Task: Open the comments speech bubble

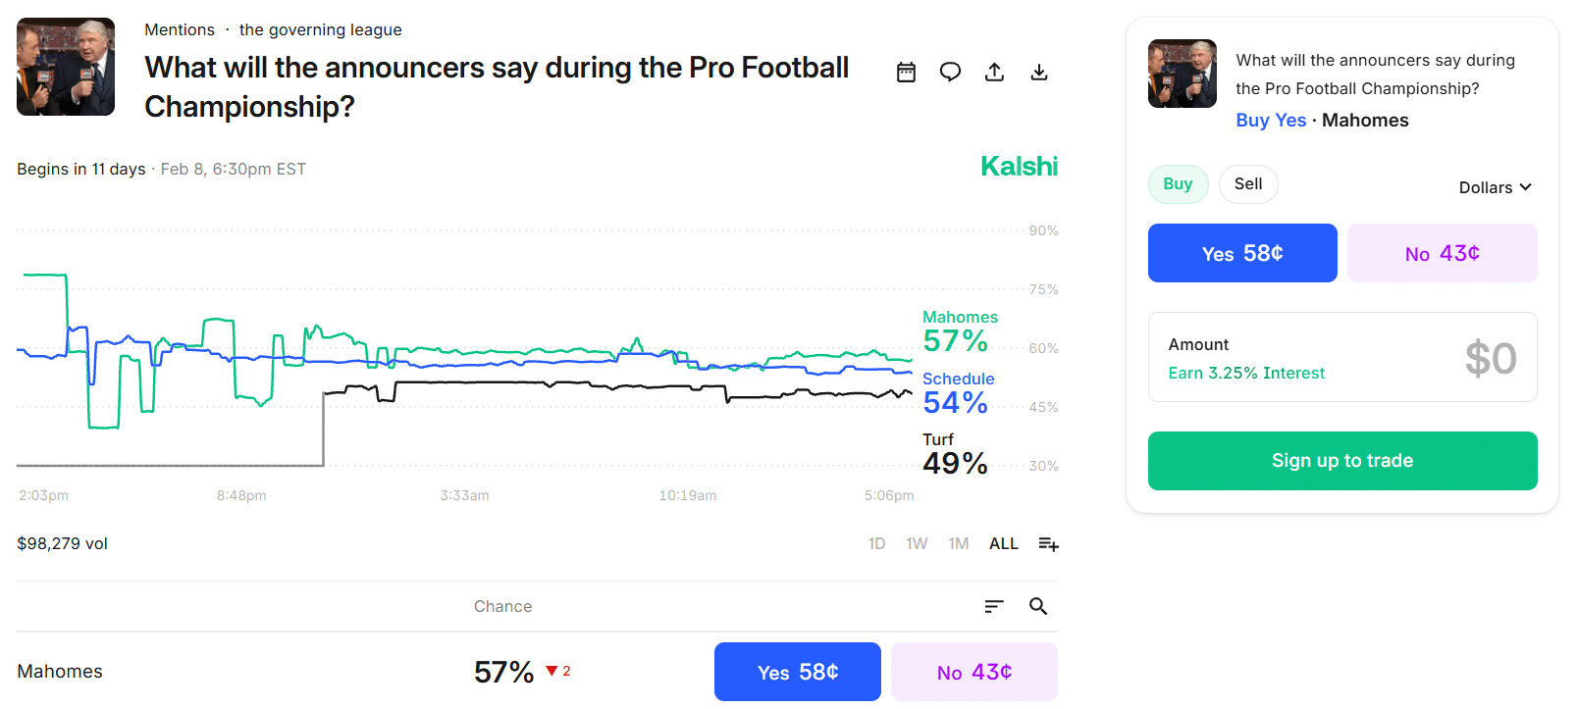Action: pyautogui.click(x=950, y=72)
